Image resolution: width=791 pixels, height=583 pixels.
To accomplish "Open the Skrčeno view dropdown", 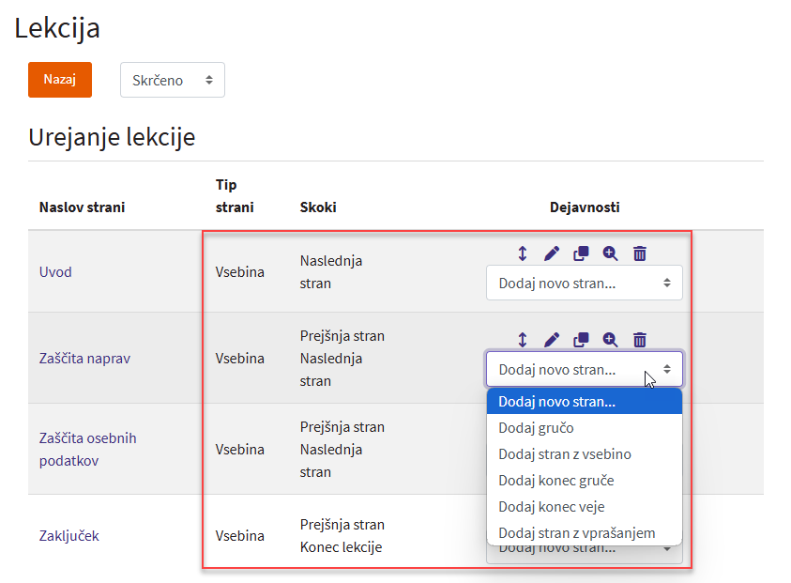I will pos(173,81).
